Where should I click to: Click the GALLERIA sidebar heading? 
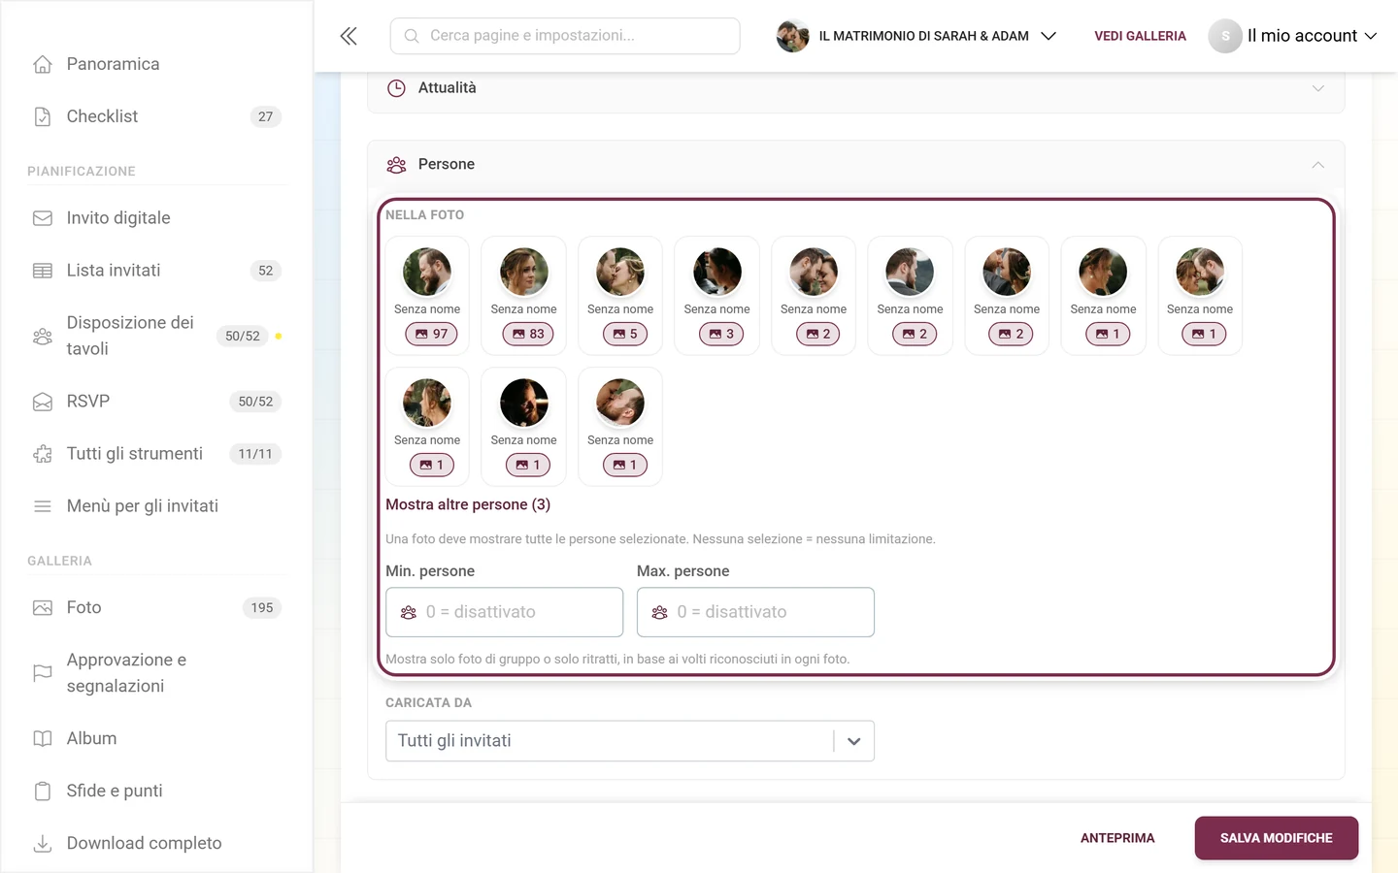(x=59, y=562)
